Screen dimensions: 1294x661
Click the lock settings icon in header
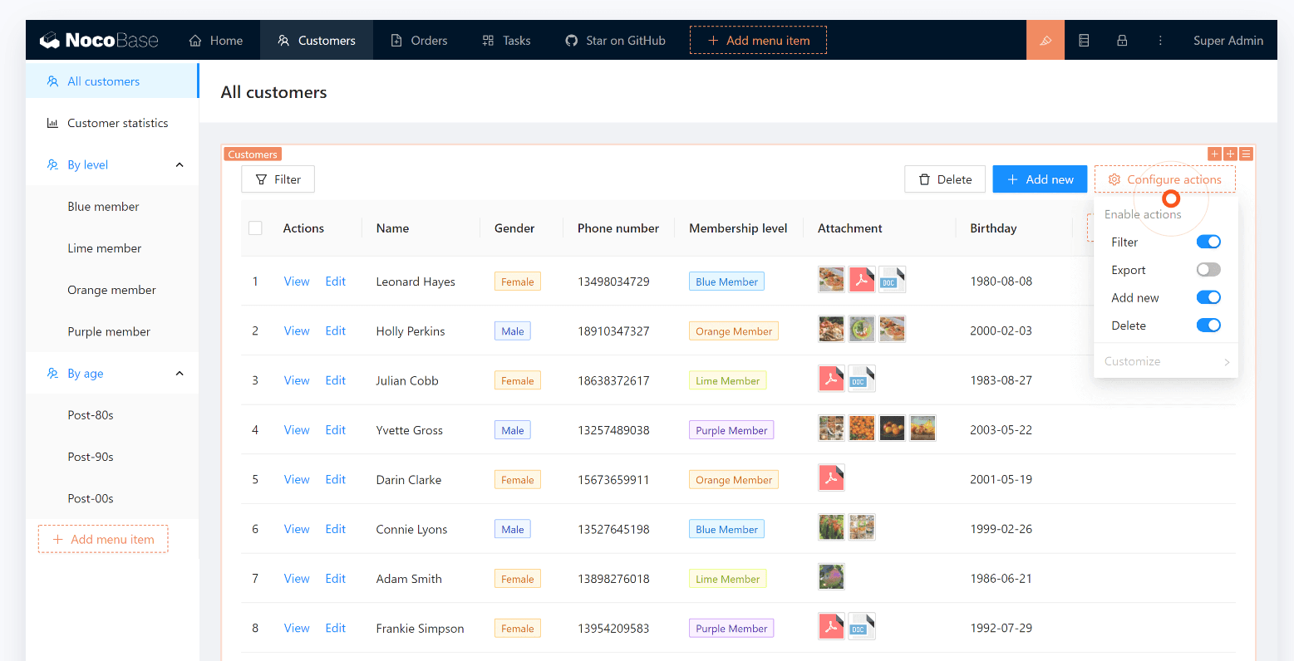pyautogui.click(x=1122, y=39)
